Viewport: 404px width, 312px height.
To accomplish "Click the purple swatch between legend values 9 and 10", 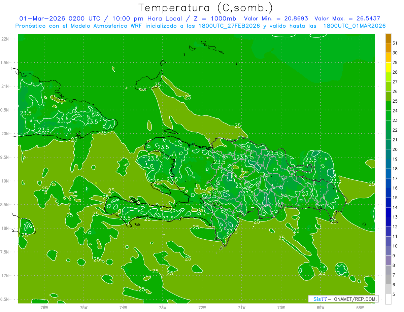I will click(x=388, y=251).
